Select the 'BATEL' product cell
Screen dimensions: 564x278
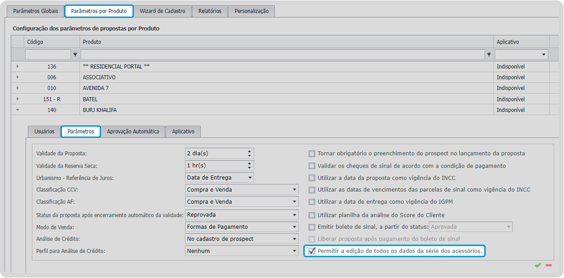(x=287, y=99)
